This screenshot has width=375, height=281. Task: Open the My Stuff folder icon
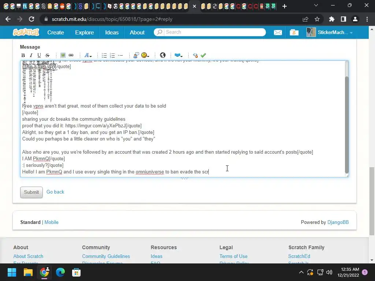(294, 32)
